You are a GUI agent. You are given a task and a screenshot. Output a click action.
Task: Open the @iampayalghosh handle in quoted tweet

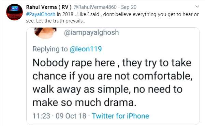pyautogui.click(x=91, y=32)
